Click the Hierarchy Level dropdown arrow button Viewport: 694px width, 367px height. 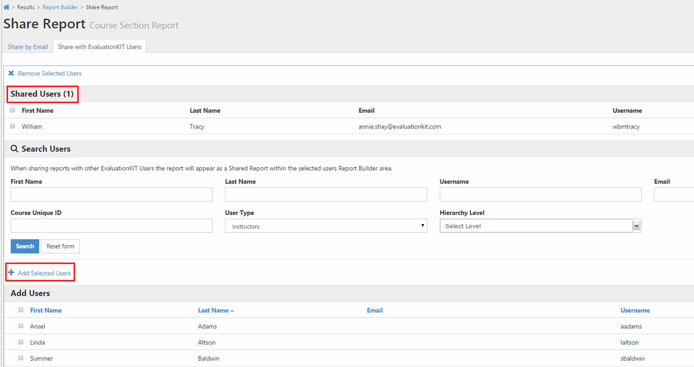point(636,226)
